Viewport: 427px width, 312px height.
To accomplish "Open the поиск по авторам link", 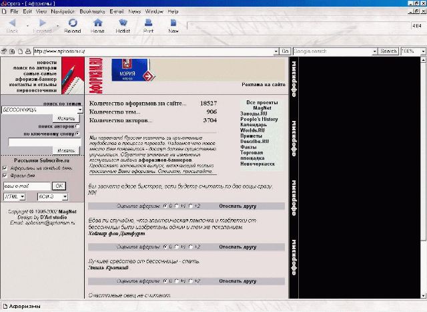I will click(x=35, y=68).
